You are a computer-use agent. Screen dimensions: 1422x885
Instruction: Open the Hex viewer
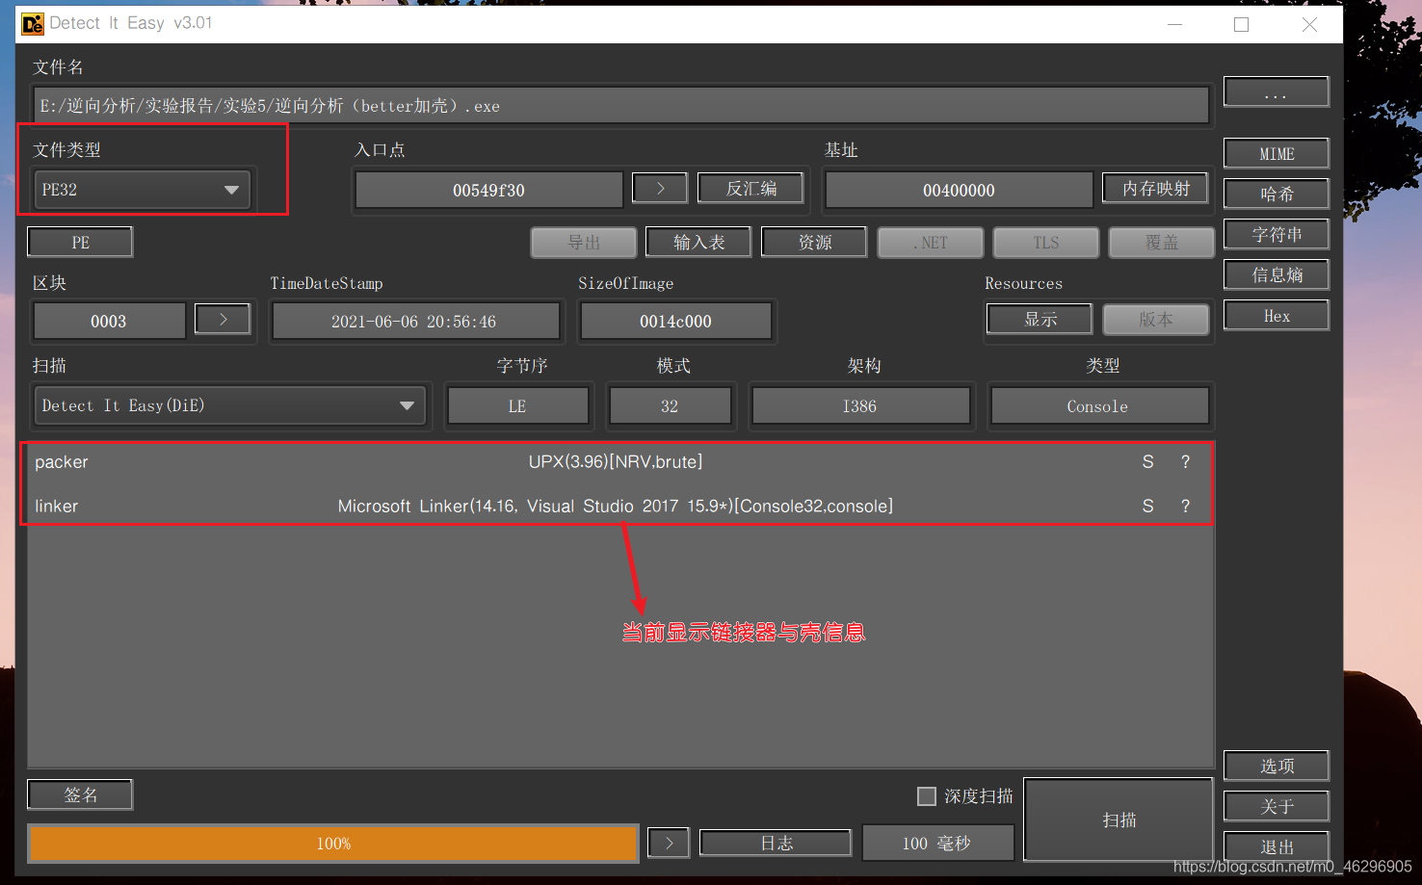(1277, 316)
